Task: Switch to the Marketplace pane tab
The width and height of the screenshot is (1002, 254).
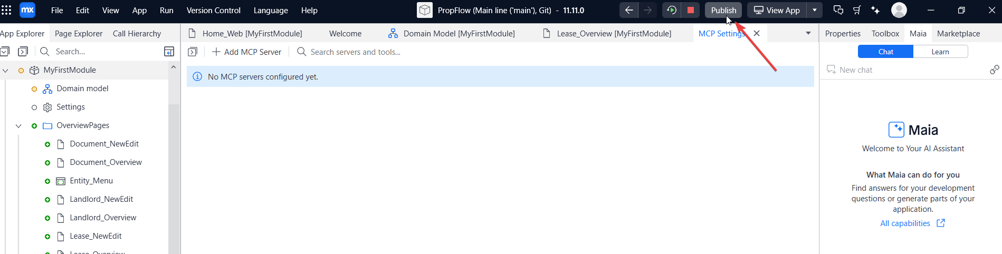Action: (958, 33)
